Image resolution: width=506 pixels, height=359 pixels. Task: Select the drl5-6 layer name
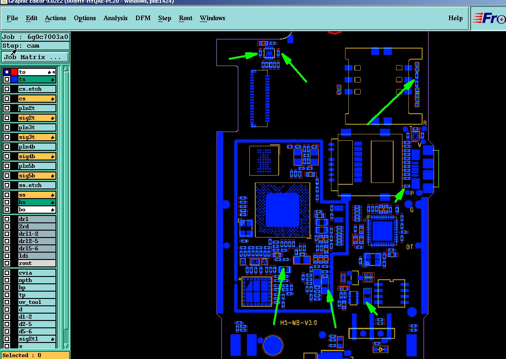click(x=37, y=249)
